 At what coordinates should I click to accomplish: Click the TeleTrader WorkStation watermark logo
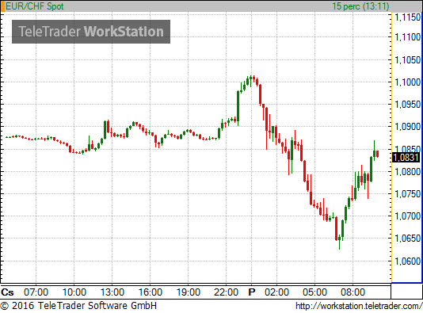click(91, 32)
